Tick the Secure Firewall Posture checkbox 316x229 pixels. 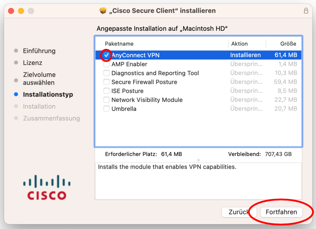[x=106, y=82]
